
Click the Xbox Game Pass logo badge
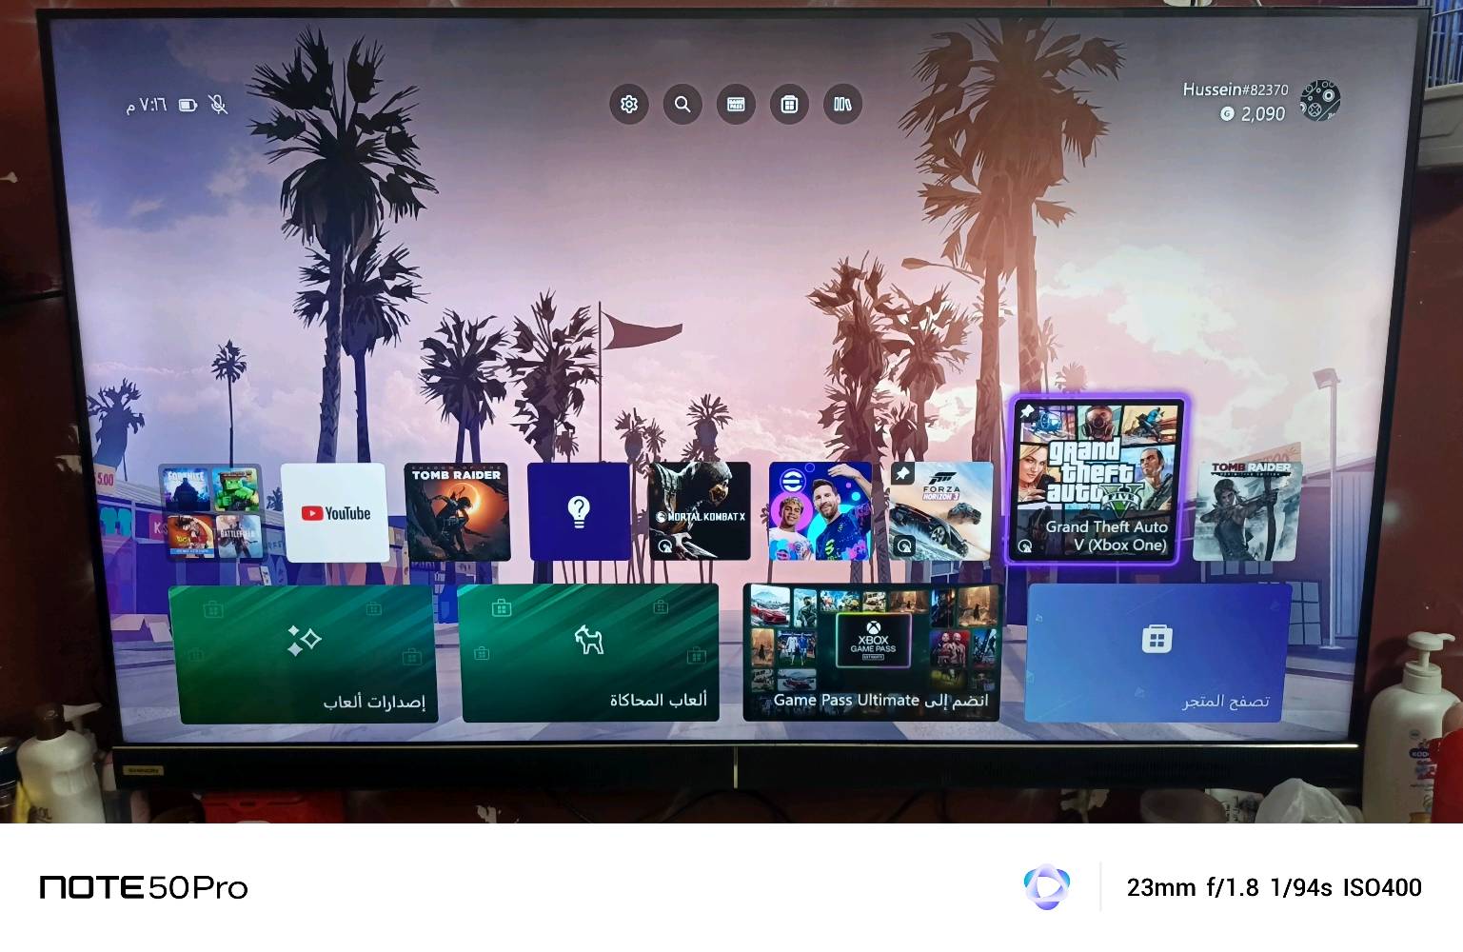(x=873, y=640)
